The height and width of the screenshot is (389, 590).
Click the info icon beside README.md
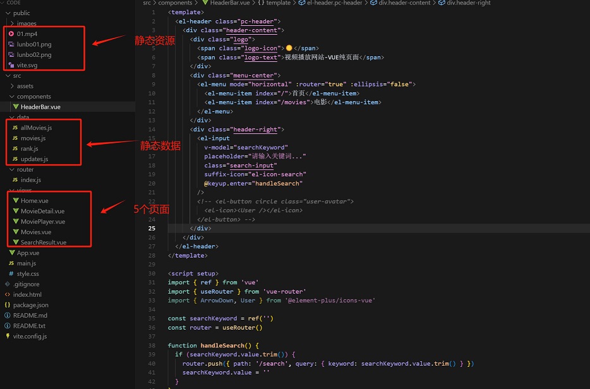(7, 315)
